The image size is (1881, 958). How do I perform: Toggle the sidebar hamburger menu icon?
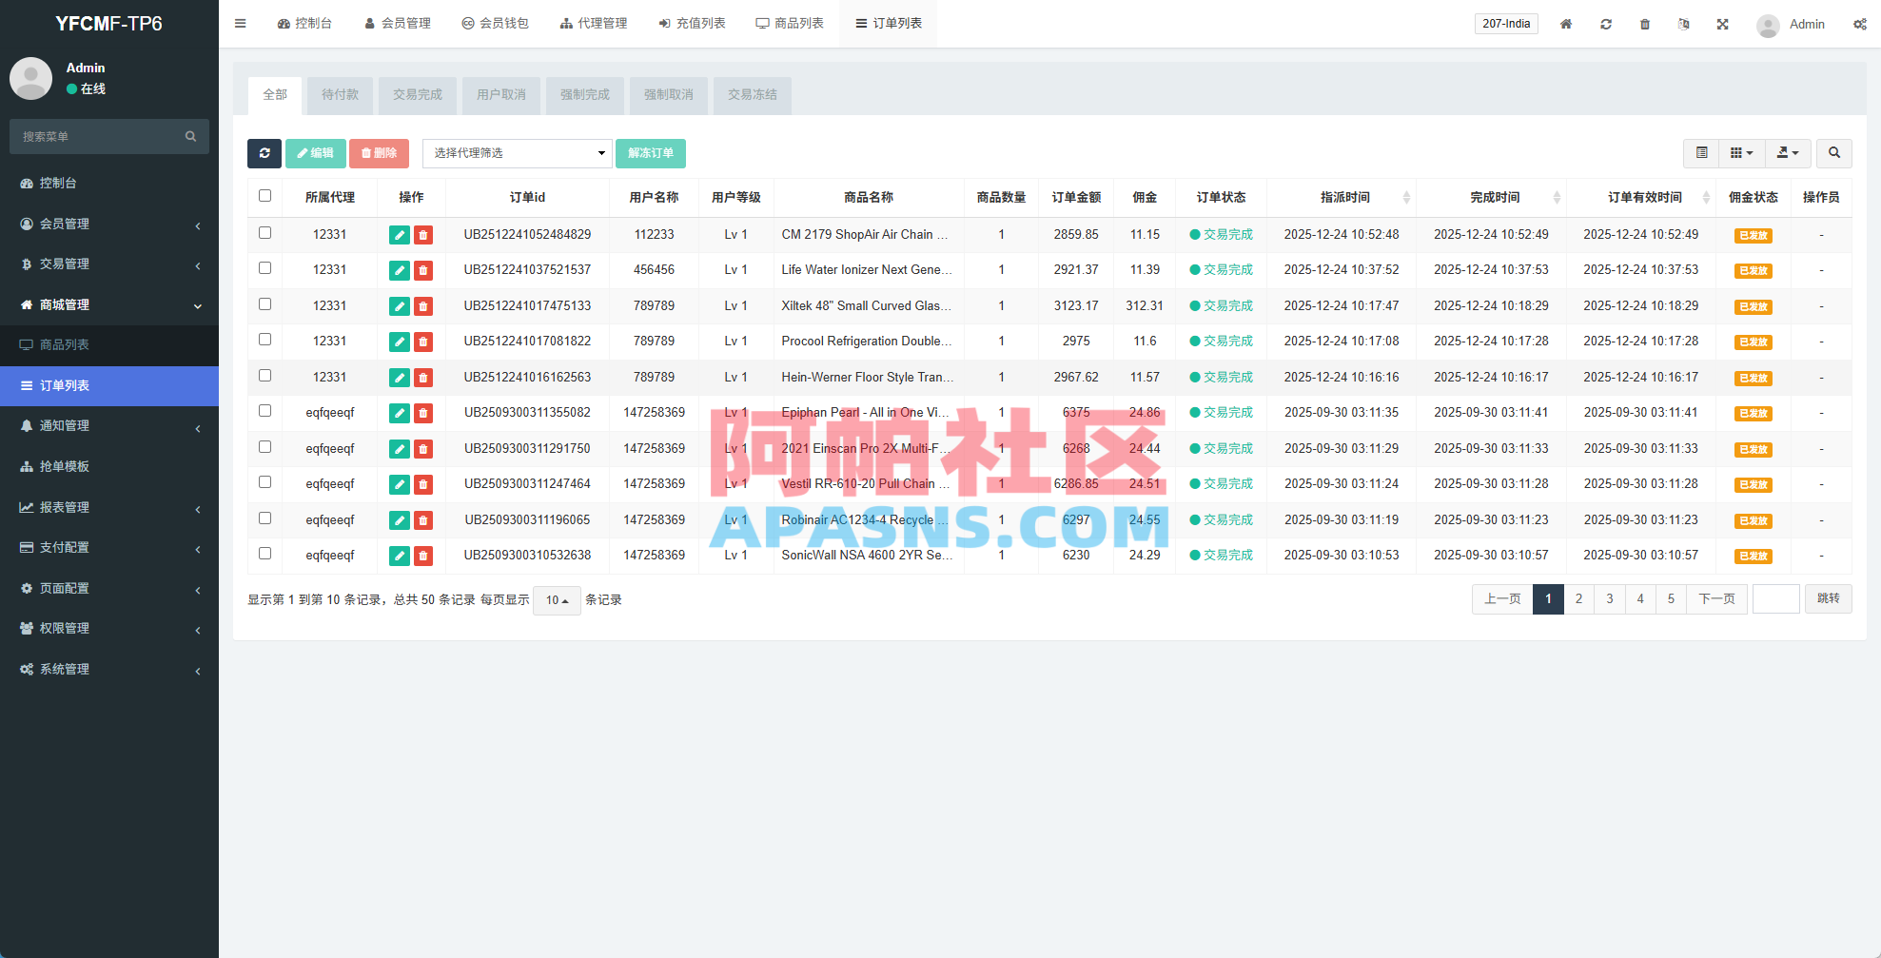click(x=240, y=24)
